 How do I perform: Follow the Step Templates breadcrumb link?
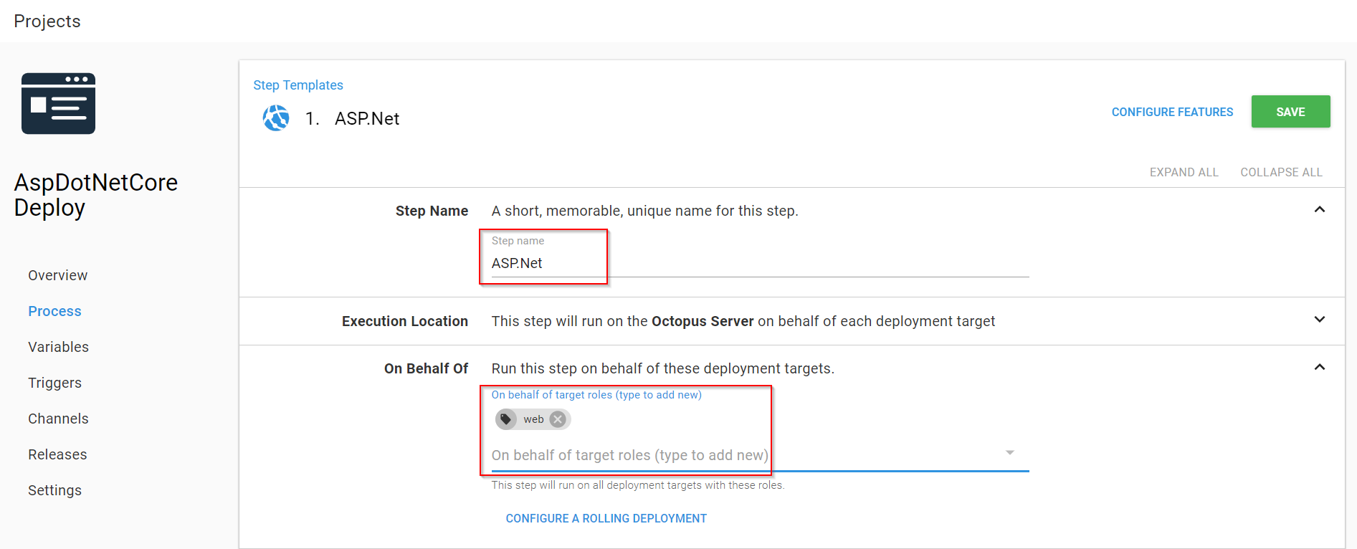298,85
